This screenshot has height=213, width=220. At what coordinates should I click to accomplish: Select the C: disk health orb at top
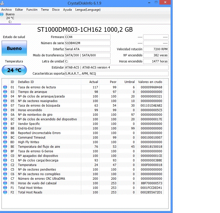pos(2,14)
